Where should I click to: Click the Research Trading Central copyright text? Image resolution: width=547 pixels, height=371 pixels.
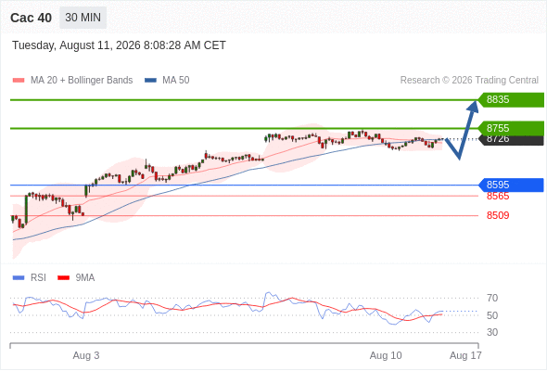469,81
